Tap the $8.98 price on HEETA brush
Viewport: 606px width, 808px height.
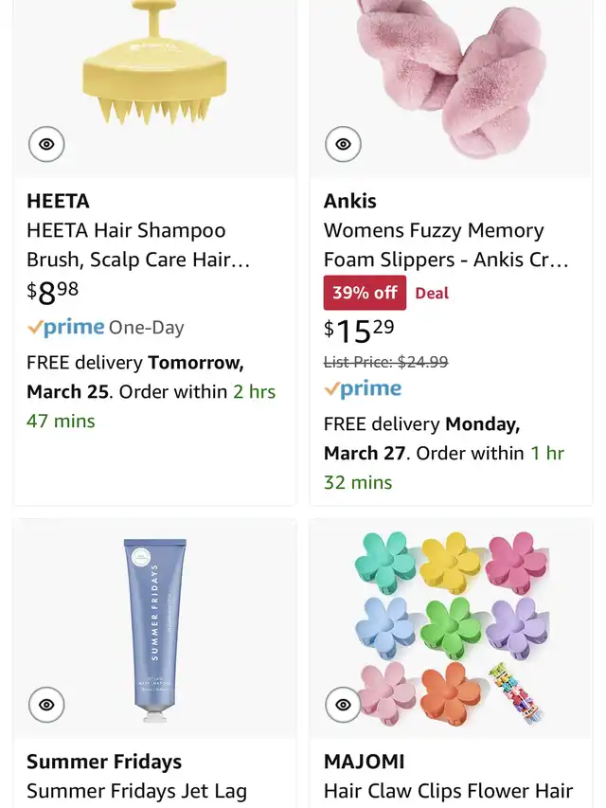(x=53, y=293)
